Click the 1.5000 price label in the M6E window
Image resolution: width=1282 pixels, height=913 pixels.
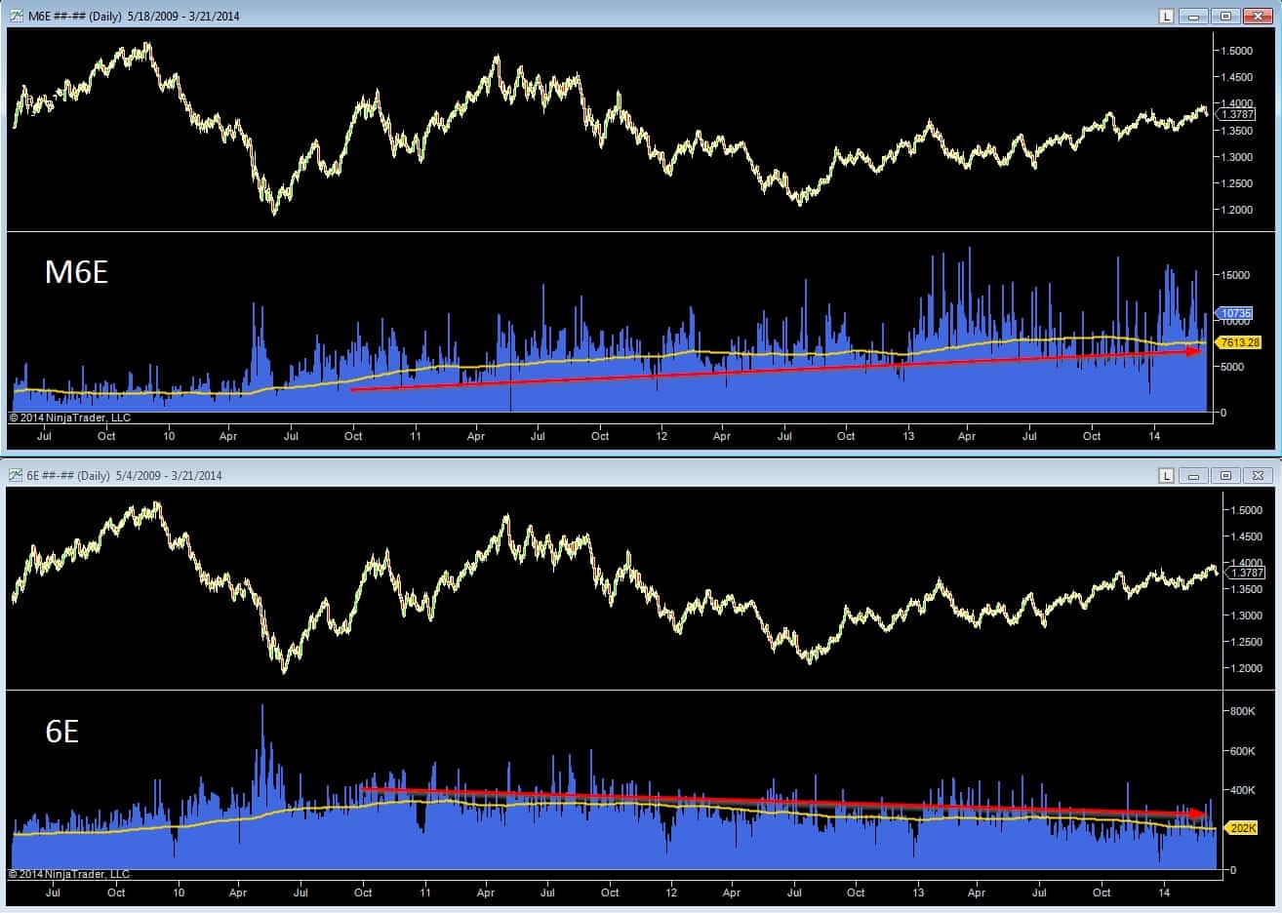pyautogui.click(x=1236, y=51)
